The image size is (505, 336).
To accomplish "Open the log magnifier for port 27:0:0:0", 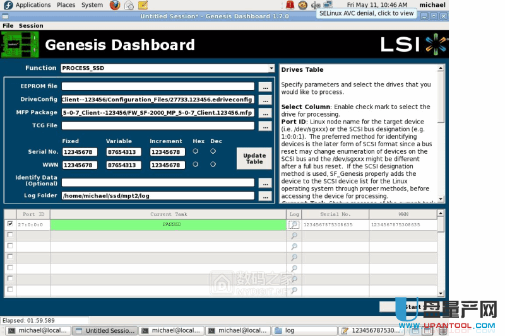I will (294, 224).
